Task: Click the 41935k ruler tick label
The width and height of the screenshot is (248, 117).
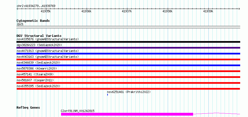Action: 46,11
